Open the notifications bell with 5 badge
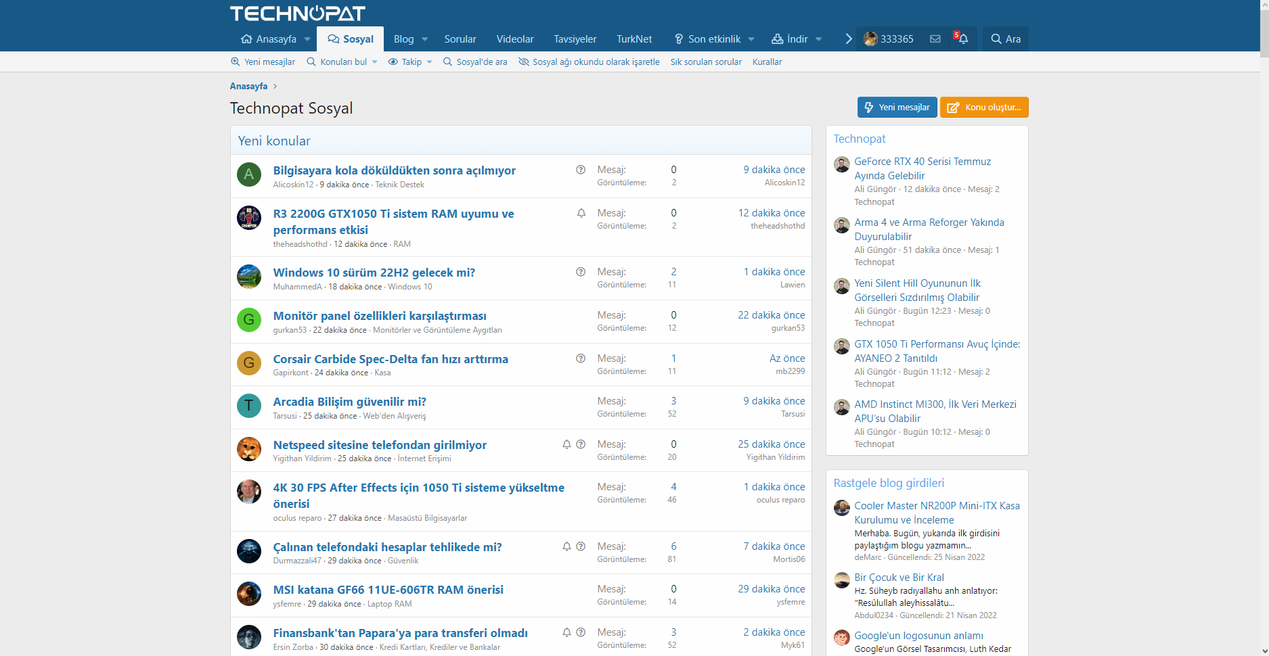The image size is (1269, 656). click(961, 39)
